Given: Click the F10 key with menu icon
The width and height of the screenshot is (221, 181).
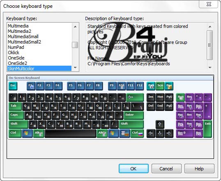Looking at the screenshot, I should [x=121, y=86].
